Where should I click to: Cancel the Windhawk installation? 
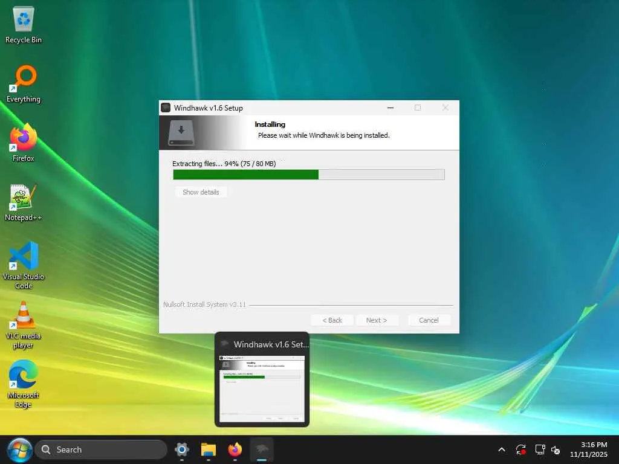pyautogui.click(x=429, y=320)
